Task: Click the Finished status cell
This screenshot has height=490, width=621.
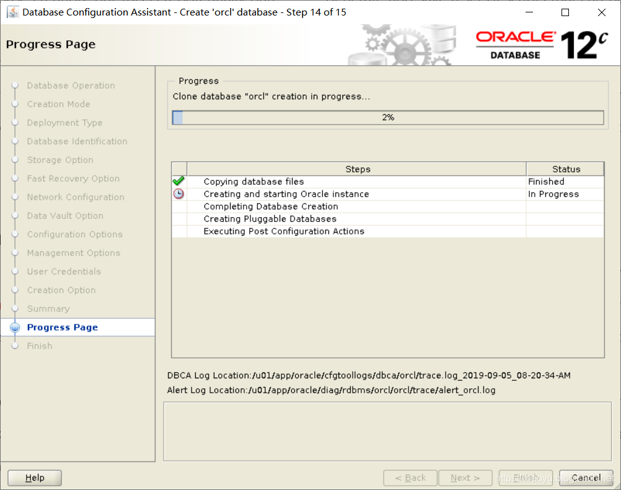Action: click(x=565, y=182)
